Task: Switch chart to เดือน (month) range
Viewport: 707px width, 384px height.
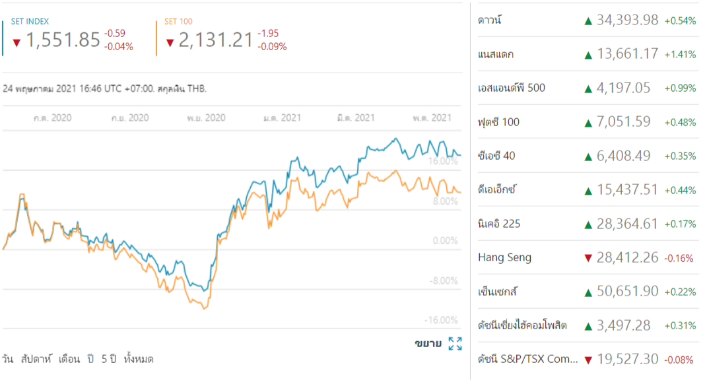Action: tap(69, 360)
